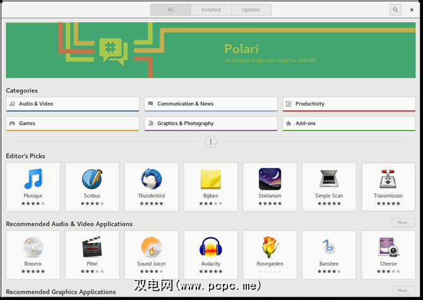Open the Audacity headphones icon
The image size is (423, 300).
[211, 246]
